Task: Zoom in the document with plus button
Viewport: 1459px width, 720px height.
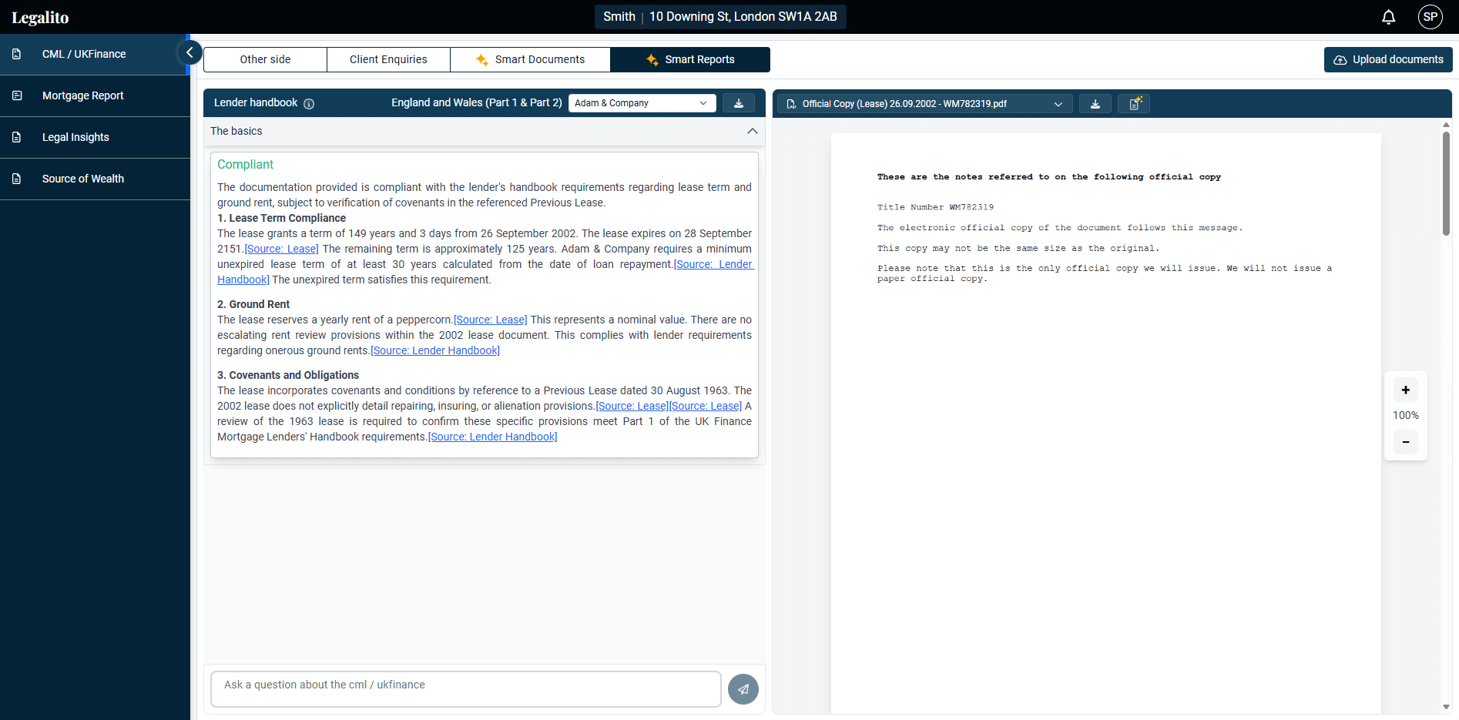Action: pyautogui.click(x=1405, y=390)
